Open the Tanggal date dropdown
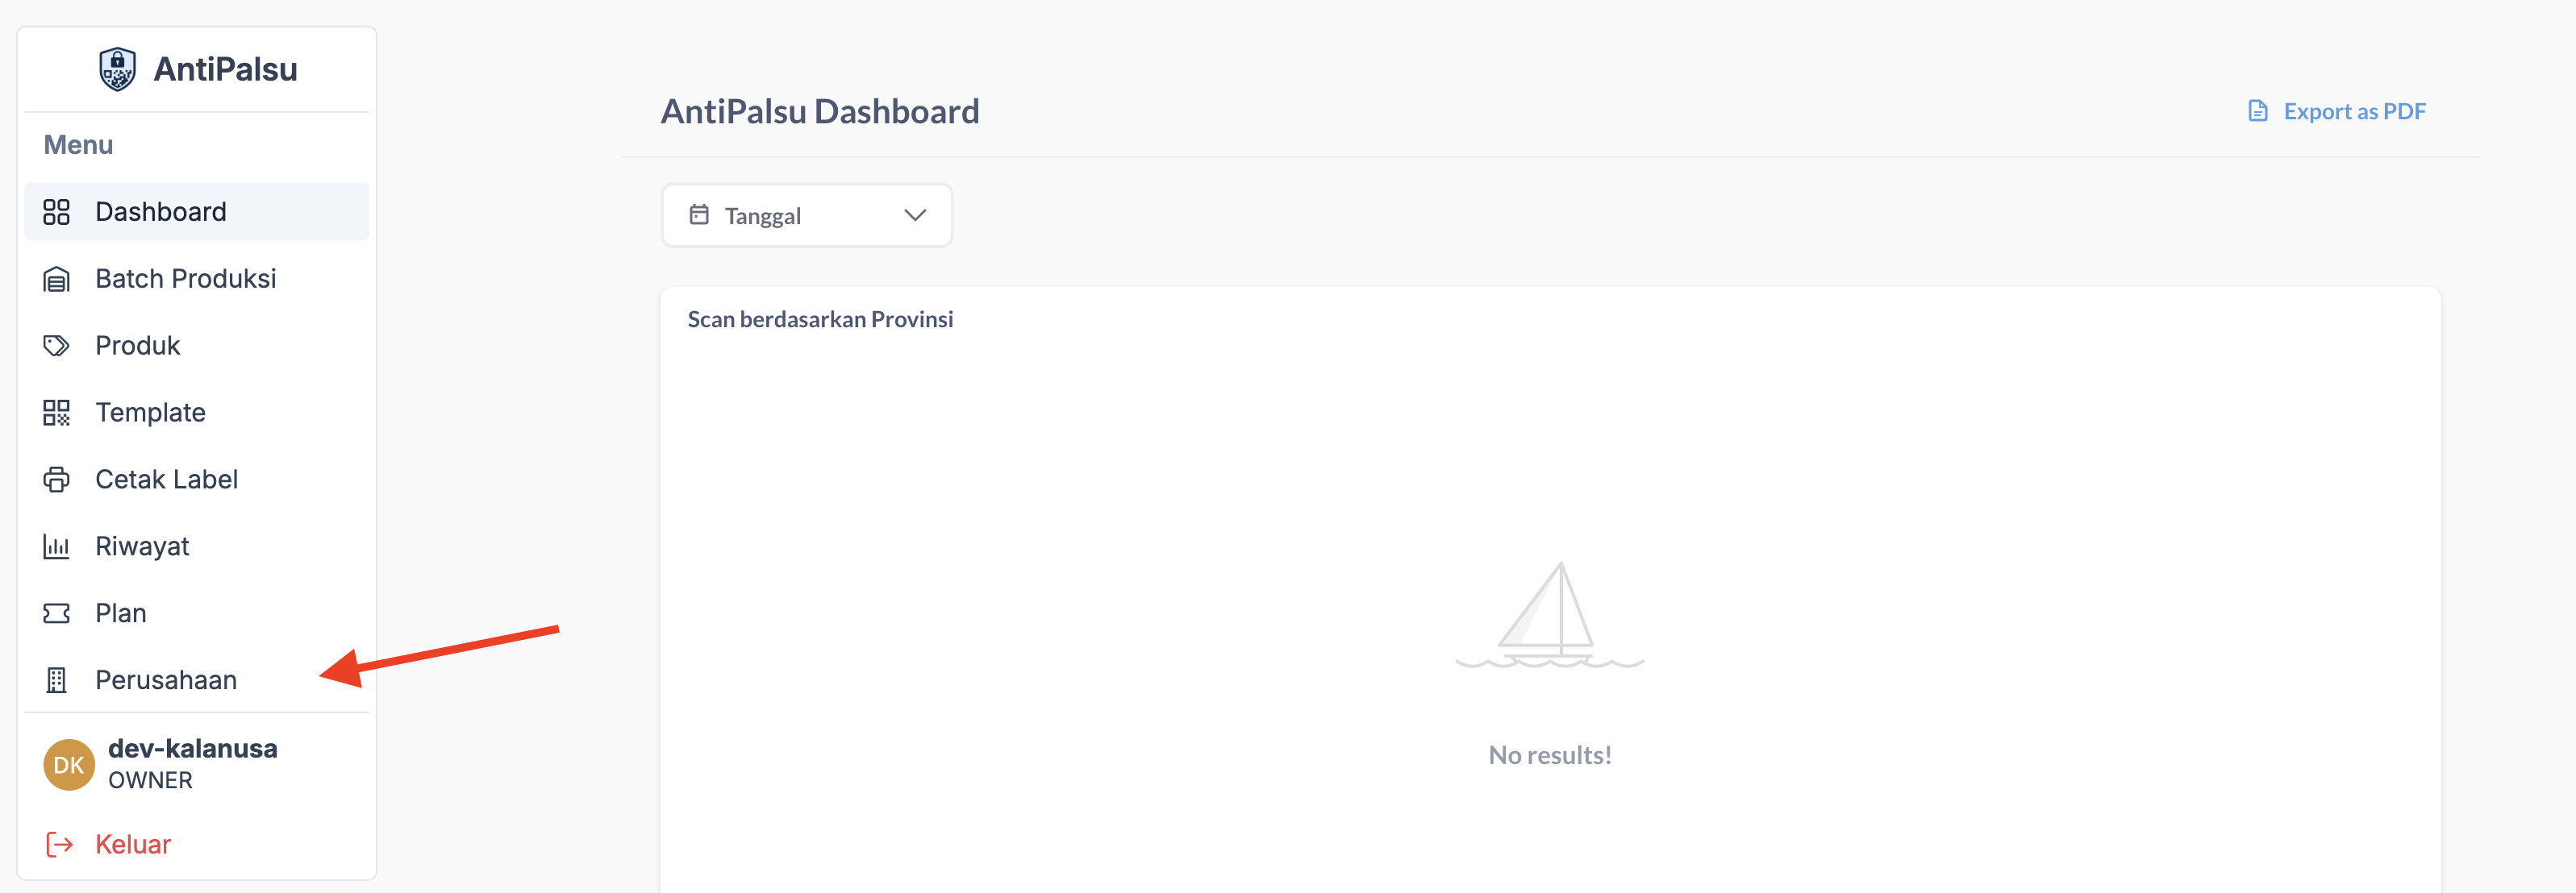 [806, 216]
